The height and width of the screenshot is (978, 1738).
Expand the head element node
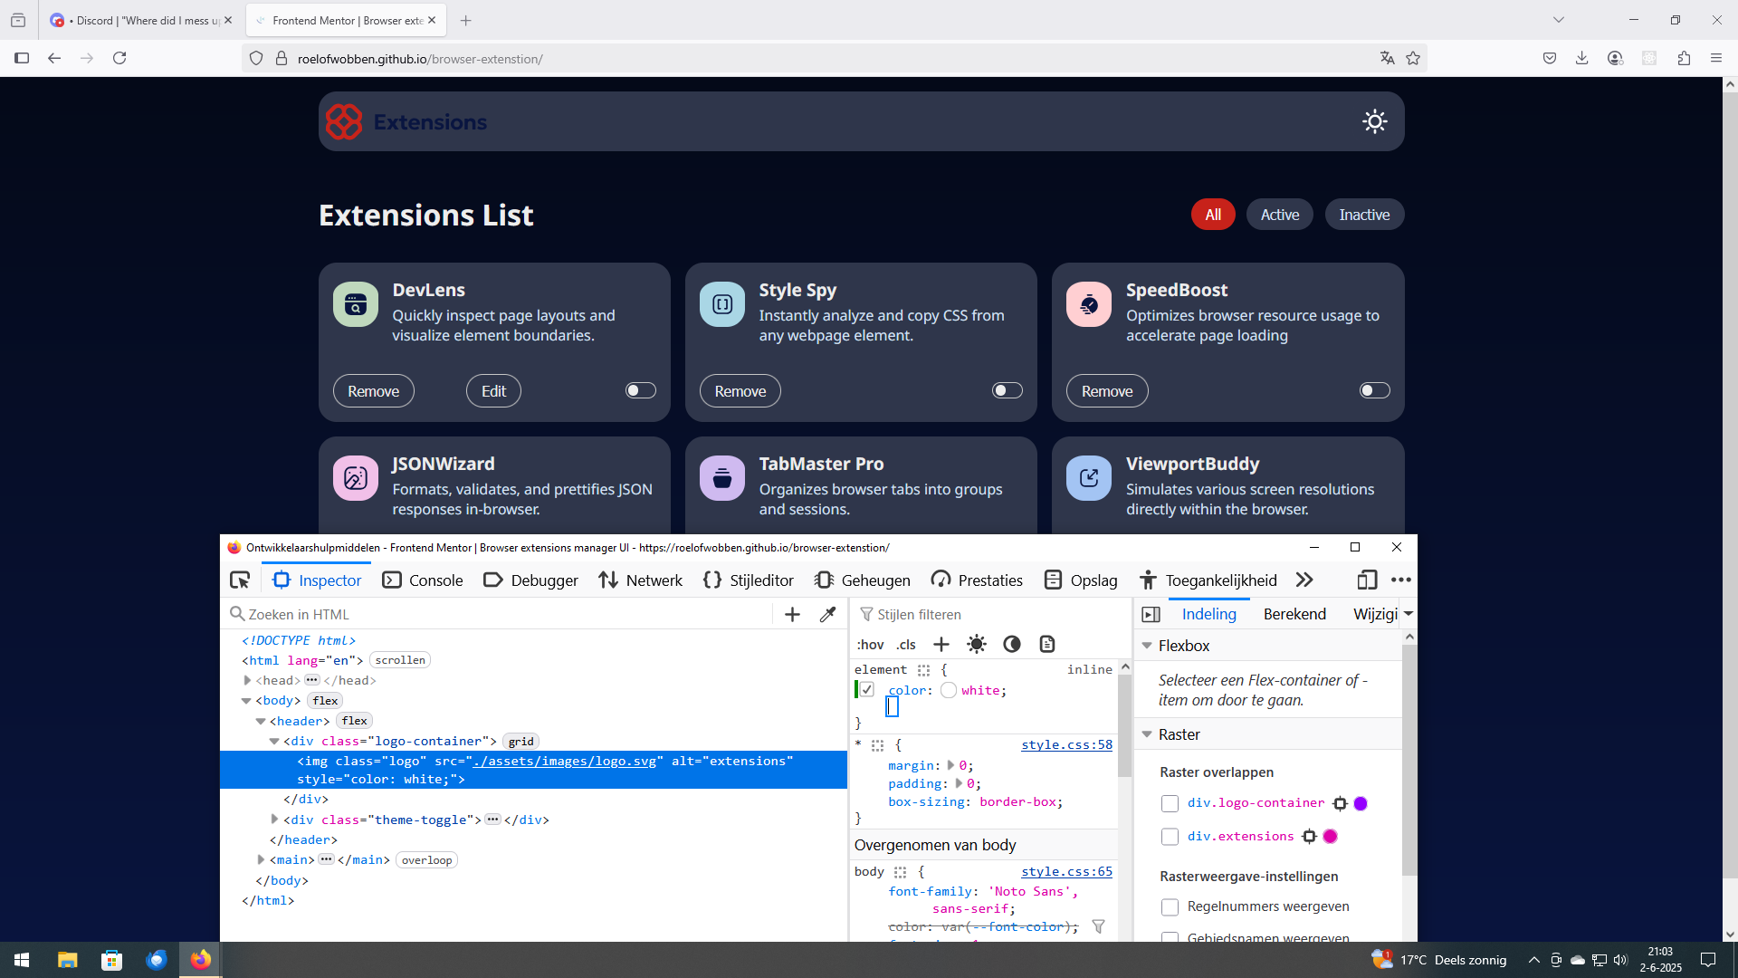247,681
